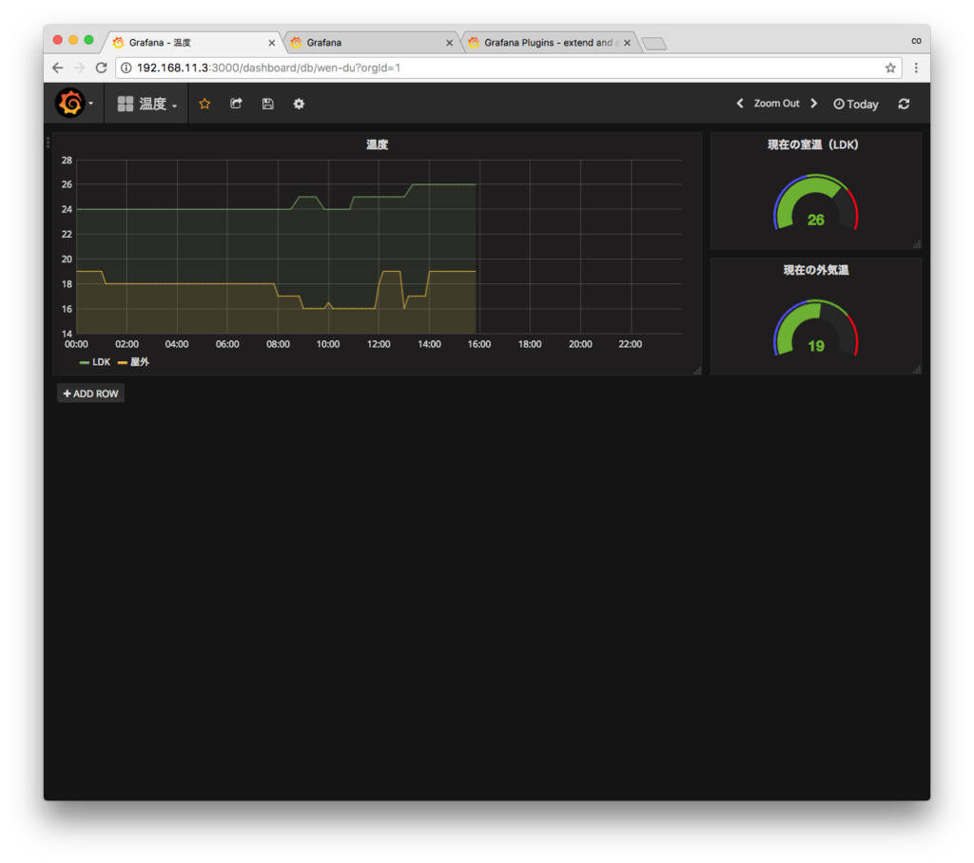
Task: Open the Chrome three-dot menu
Action: (916, 67)
